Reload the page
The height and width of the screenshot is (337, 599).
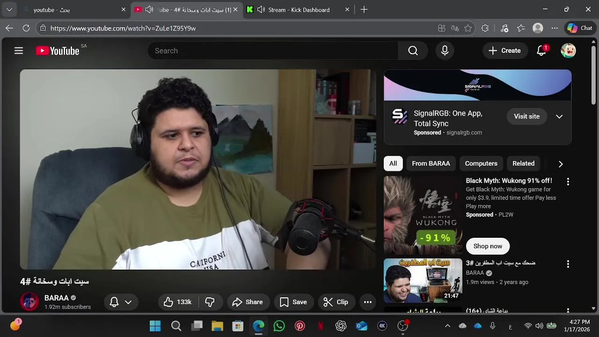click(x=26, y=28)
